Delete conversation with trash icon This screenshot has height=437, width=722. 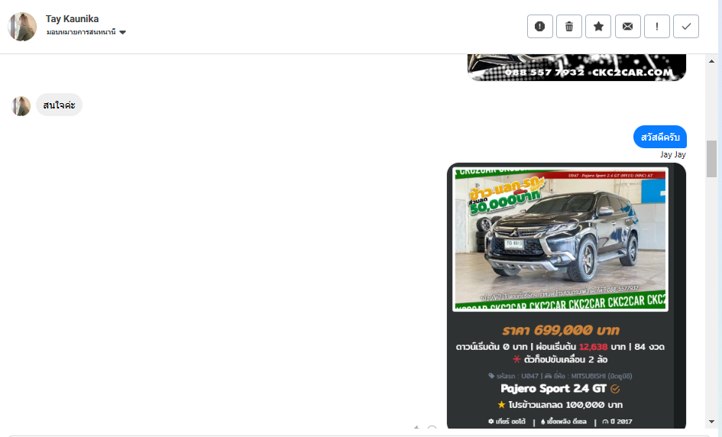(569, 26)
